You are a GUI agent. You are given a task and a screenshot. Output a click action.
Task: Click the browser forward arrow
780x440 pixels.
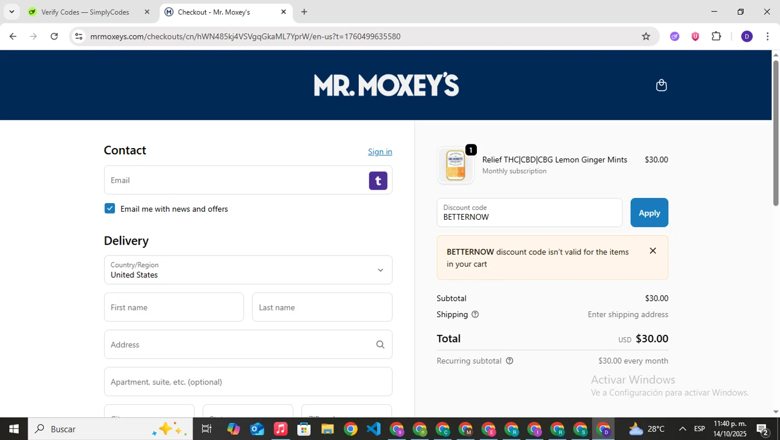[33, 36]
